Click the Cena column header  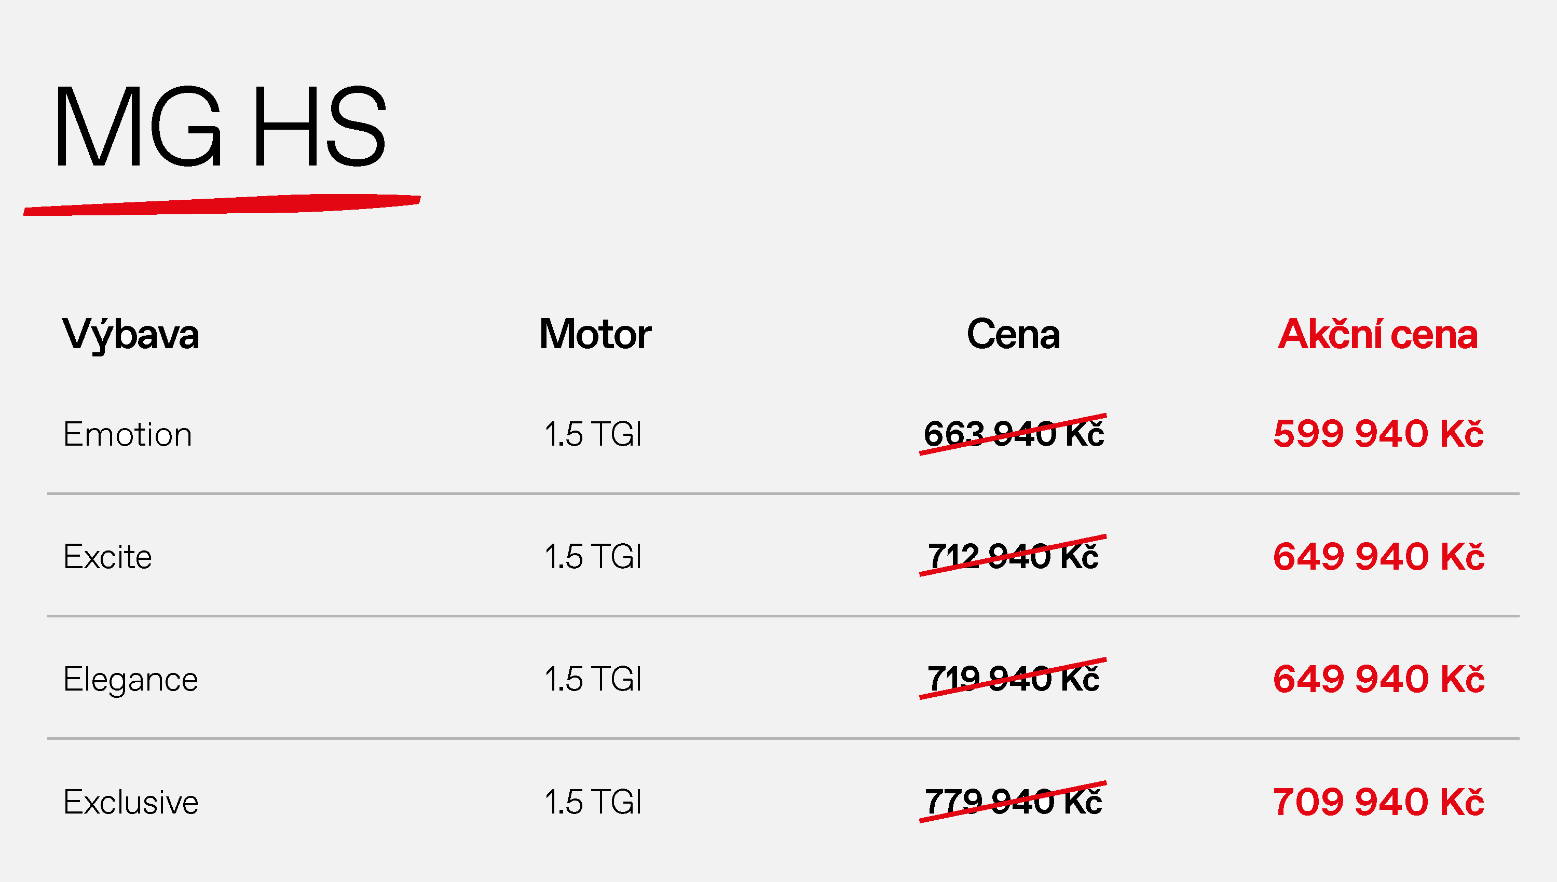(x=1013, y=334)
